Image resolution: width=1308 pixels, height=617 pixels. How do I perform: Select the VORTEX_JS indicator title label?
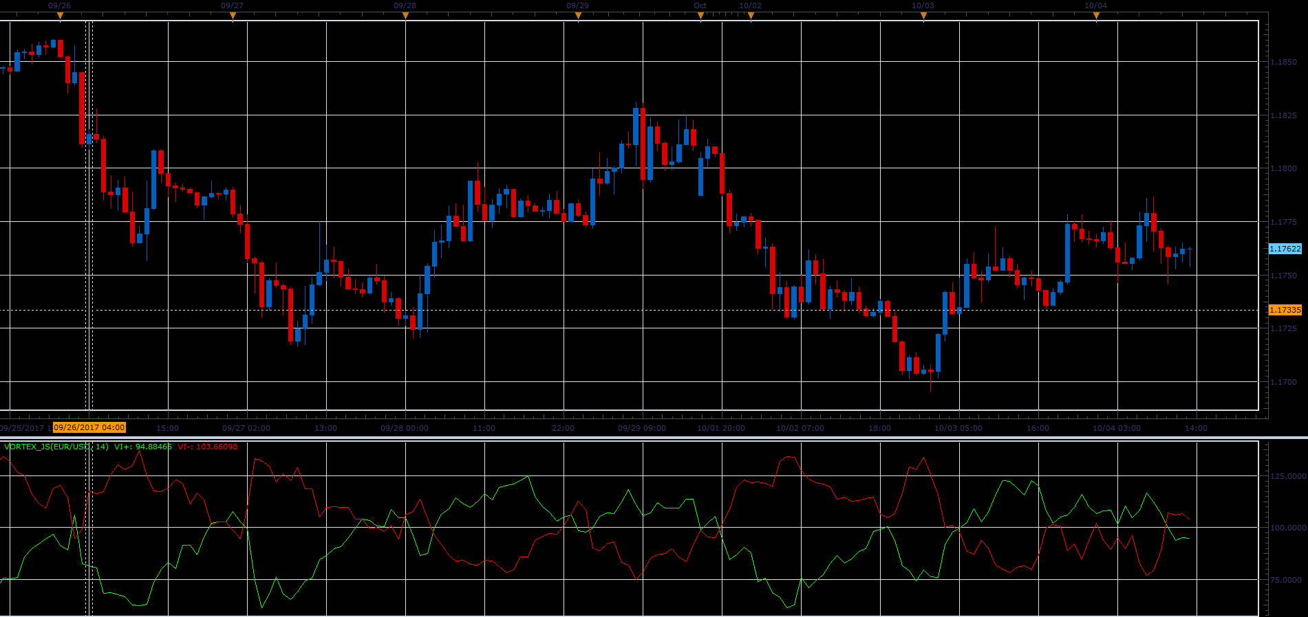point(56,447)
